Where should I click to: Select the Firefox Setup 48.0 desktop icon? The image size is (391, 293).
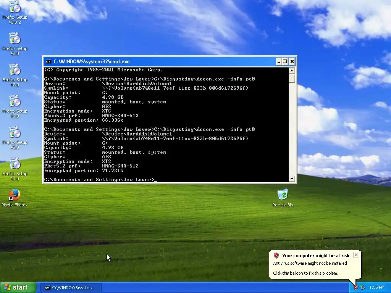pyautogui.click(x=15, y=43)
